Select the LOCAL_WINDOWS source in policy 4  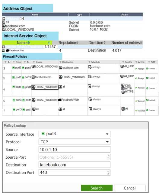tap(45, 87)
